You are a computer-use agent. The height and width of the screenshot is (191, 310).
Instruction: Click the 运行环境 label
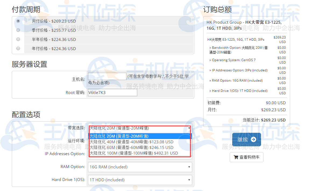(76, 141)
